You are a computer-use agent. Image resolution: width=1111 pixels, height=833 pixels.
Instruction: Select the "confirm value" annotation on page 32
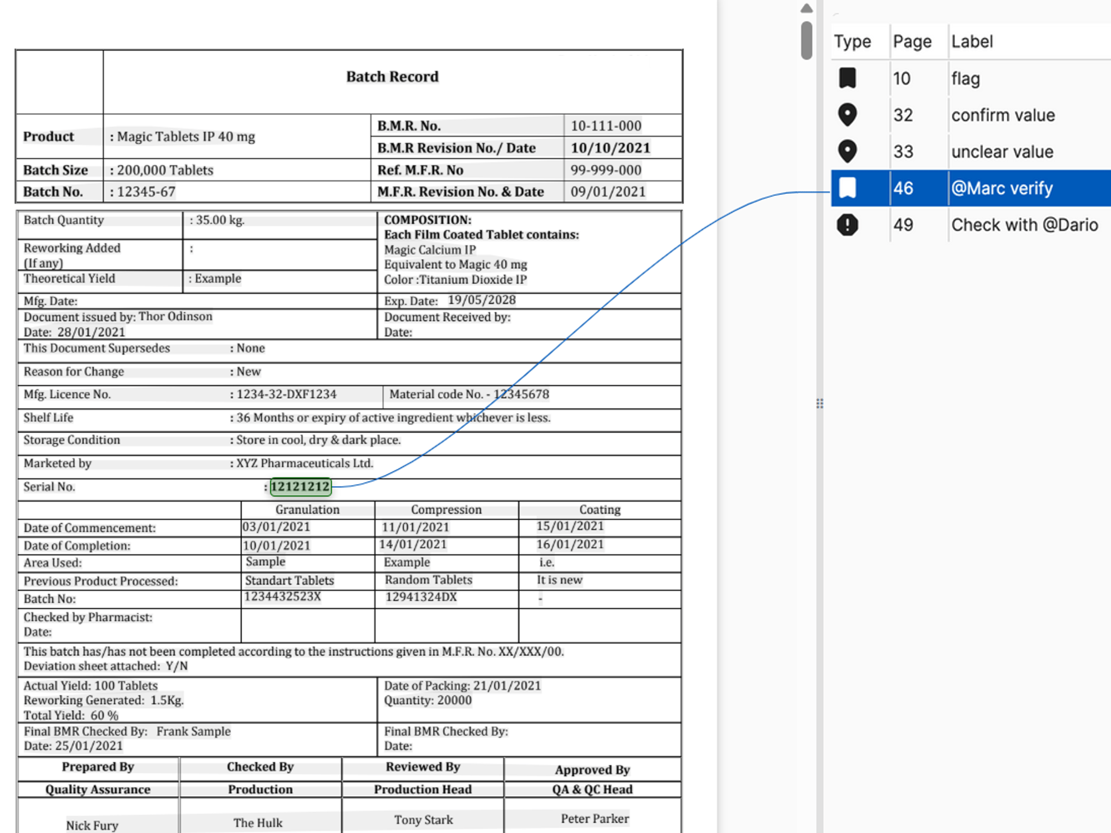coord(1003,115)
